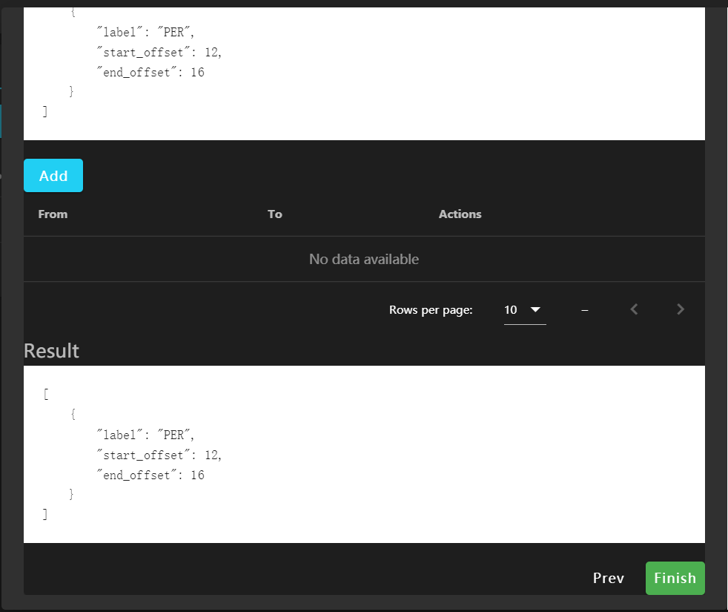The height and width of the screenshot is (612, 728).
Task: Go to the next page with the right chevron
Action: [680, 309]
